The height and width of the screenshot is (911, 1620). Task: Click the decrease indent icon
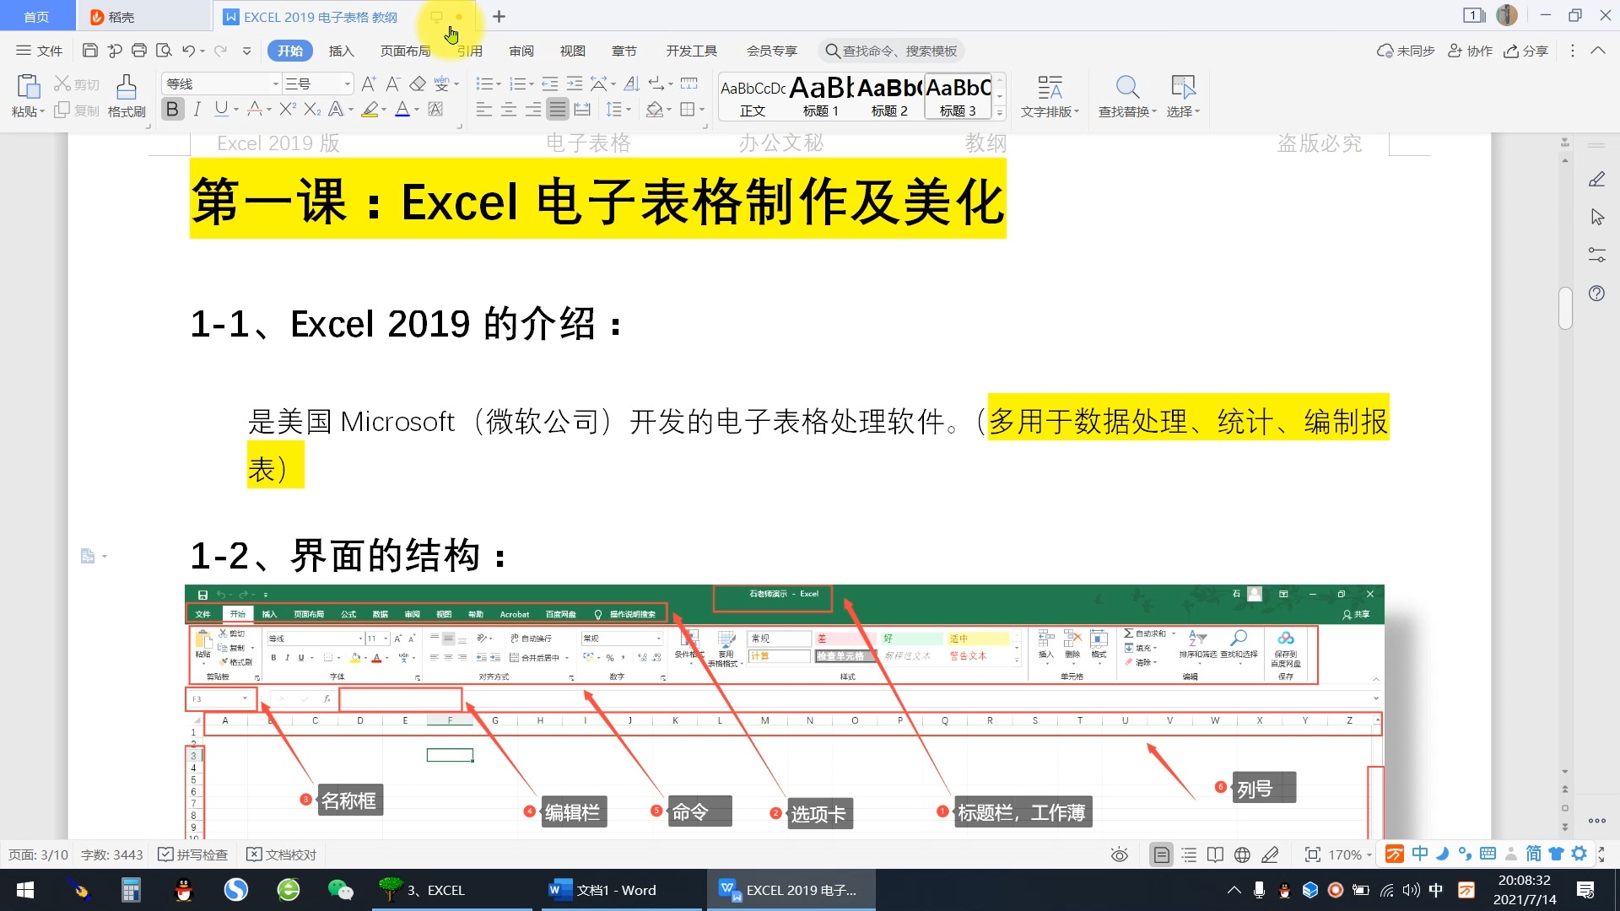coord(549,84)
